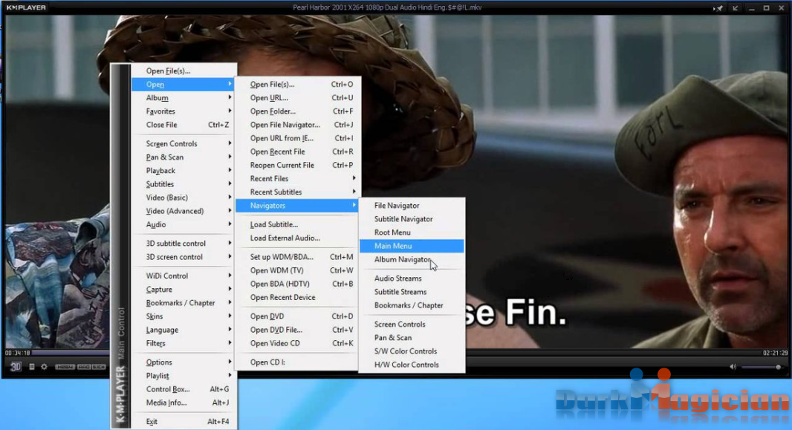Click Media Info... entry
792x430 pixels.
pyautogui.click(x=184, y=403)
